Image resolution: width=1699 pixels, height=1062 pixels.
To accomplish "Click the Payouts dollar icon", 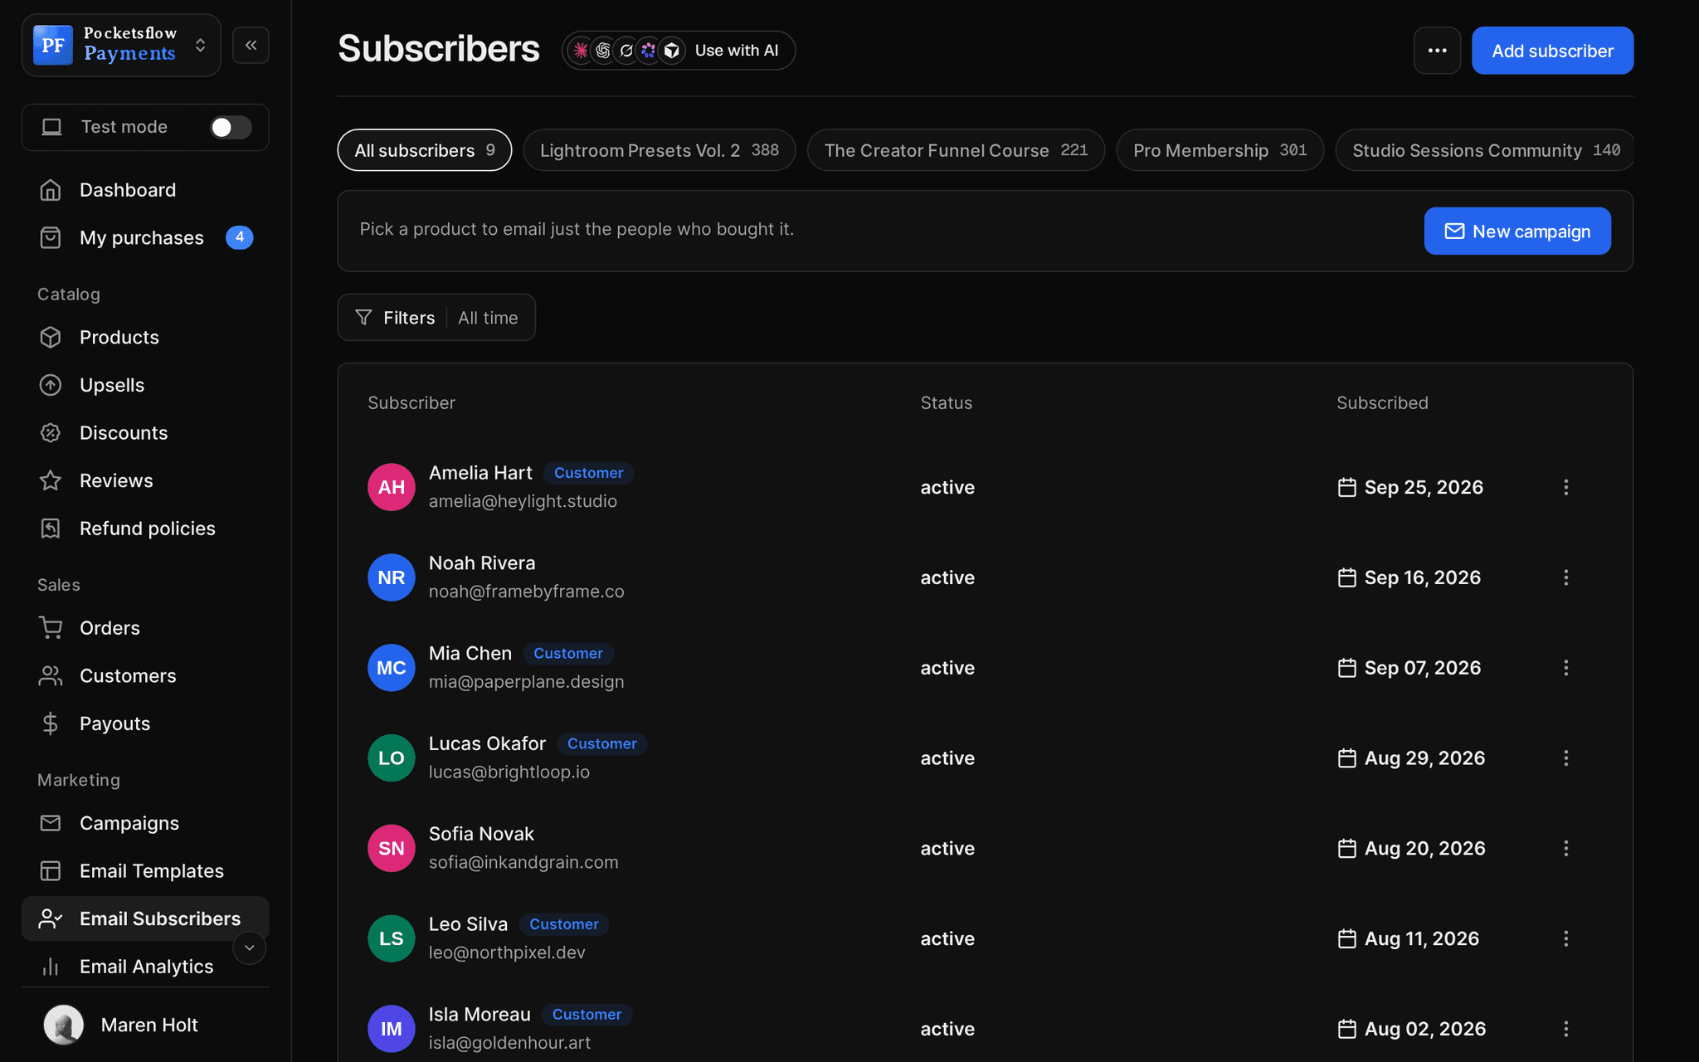I will point(51,723).
